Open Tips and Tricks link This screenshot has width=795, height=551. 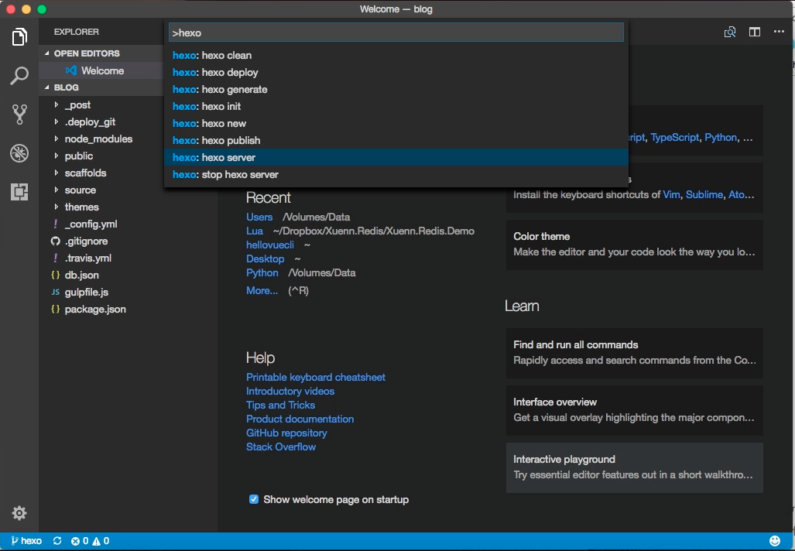click(x=280, y=405)
